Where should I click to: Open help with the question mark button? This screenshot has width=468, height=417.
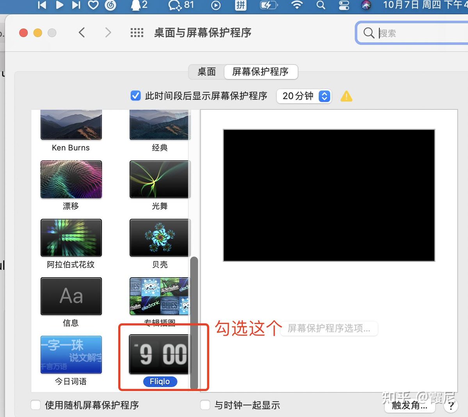pyautogui.click(x=451, y=405)
